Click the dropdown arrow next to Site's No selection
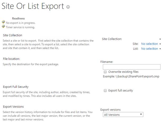The width and height of the screenshot is (164, 125). coord(160,44)
